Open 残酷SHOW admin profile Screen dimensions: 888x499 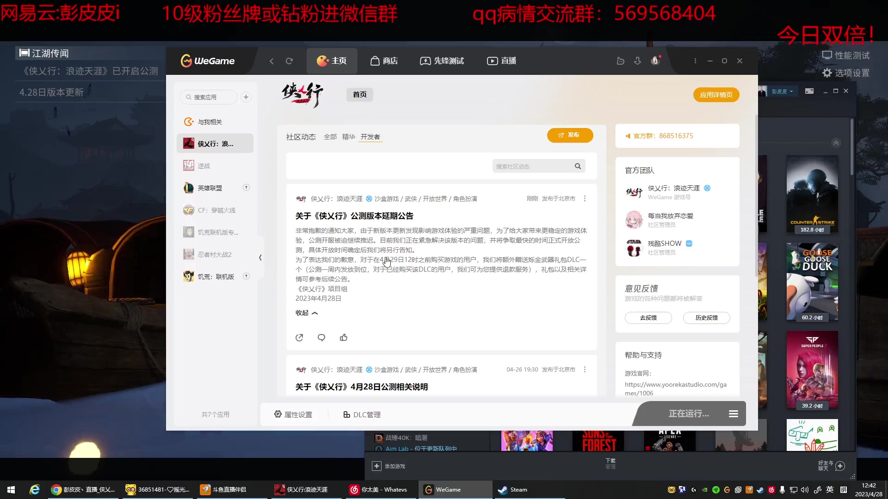click(x=665, y=243)
